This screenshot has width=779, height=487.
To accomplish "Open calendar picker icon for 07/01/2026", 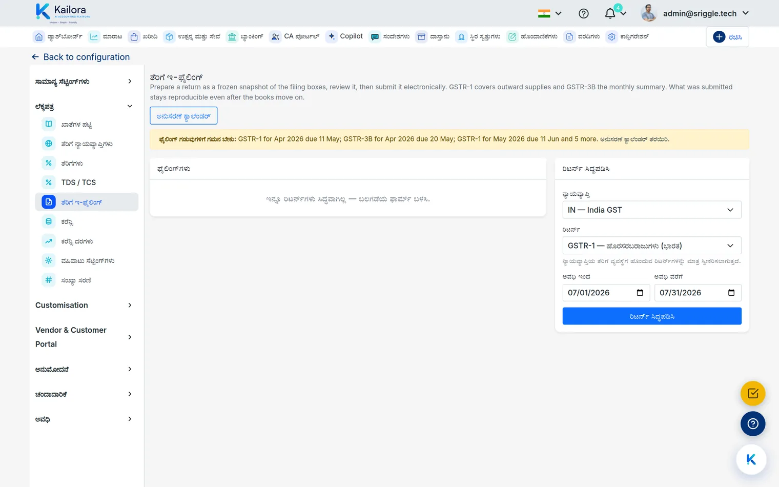I will [x=640, y=293].
